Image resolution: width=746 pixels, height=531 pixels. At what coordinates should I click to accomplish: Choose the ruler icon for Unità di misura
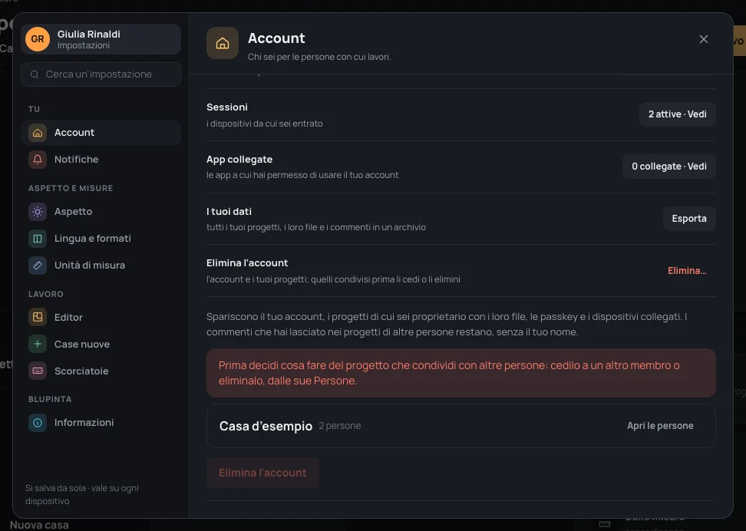[38, 265]
